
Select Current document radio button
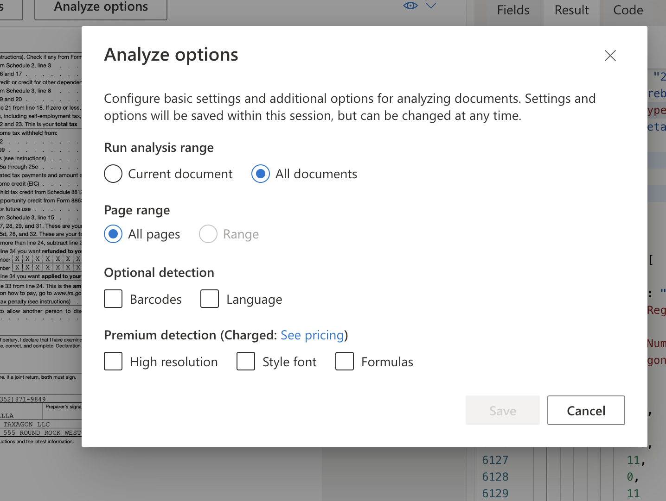click(x=113, y=174)
